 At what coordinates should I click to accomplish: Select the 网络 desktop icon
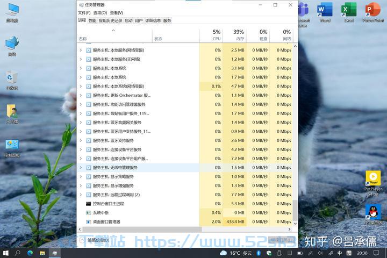tap(12, 46)
